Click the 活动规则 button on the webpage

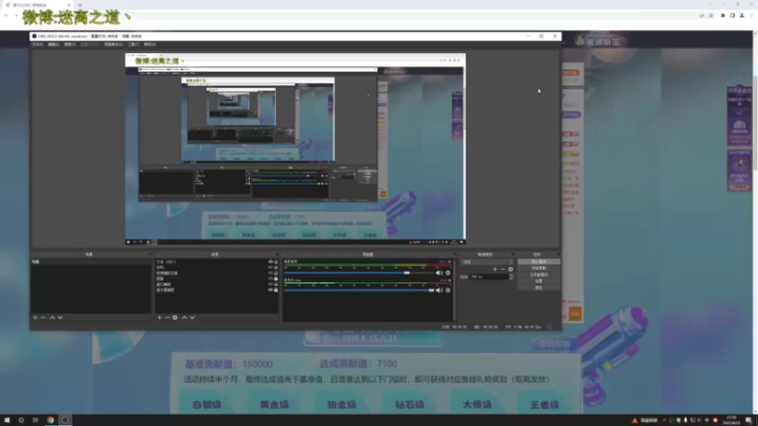(x=554, y=345)
